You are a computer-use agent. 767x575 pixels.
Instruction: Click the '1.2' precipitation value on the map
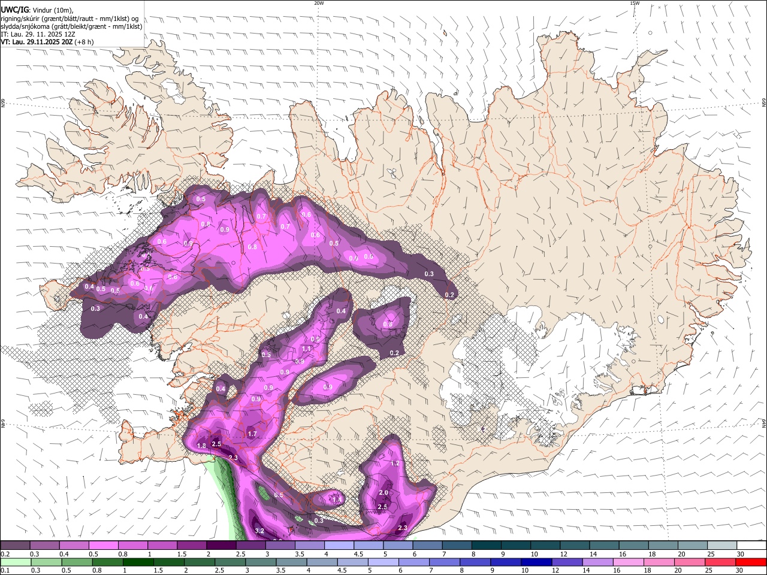point(395,463)
